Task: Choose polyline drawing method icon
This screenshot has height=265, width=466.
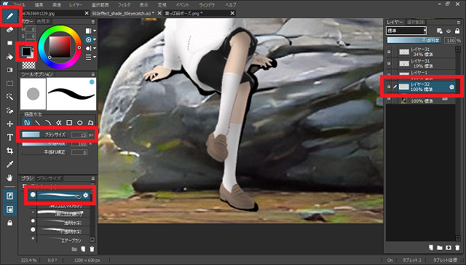Action: coord(58,122)
